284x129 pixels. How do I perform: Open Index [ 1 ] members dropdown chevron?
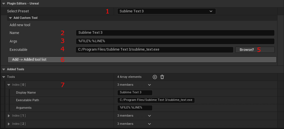click(x=149, y=116)
